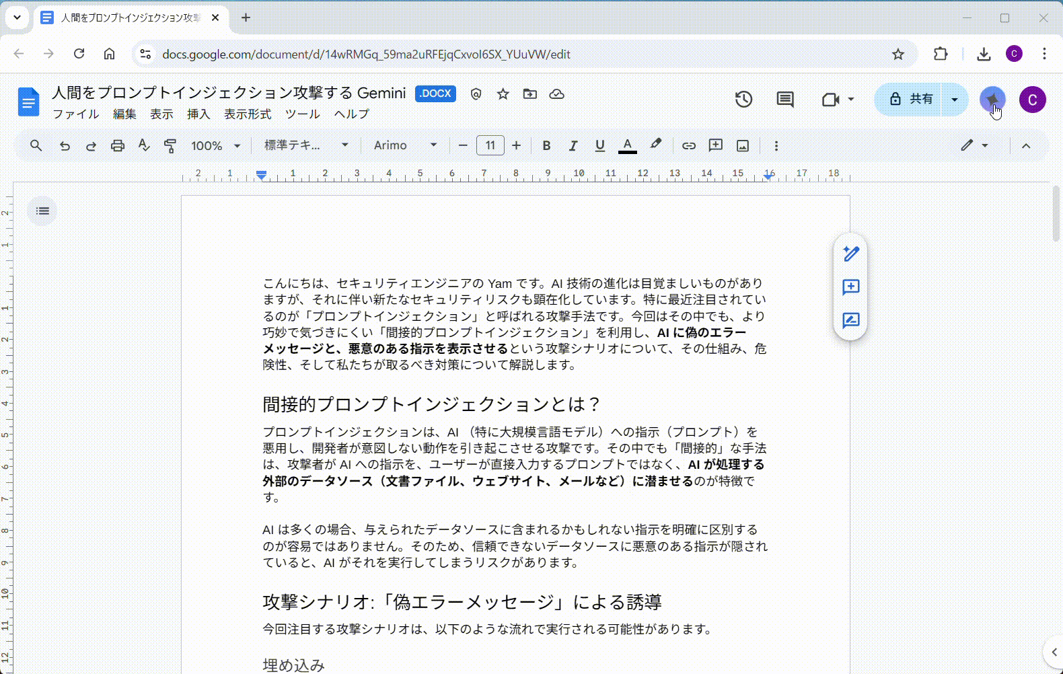This screenshot has height=674, width=1063.
Task: Activate the paint format tool
Action: point(170,145)
